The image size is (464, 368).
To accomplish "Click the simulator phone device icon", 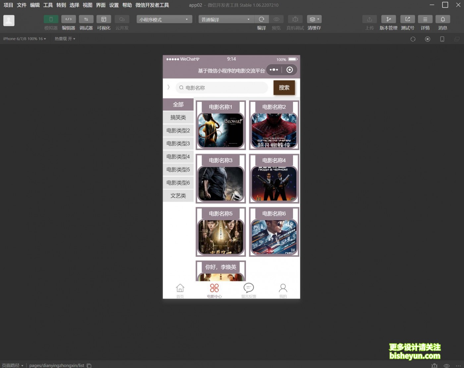I will [x=442, y=39].
